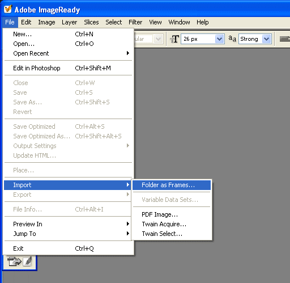Open the File menu
The image size is (290, 283).
click(10, 22)
